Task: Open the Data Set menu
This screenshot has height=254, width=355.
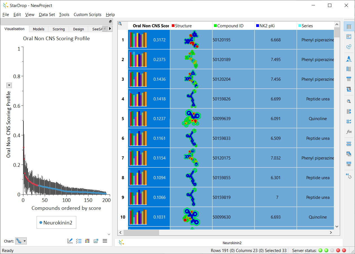Action: point(47,15)
